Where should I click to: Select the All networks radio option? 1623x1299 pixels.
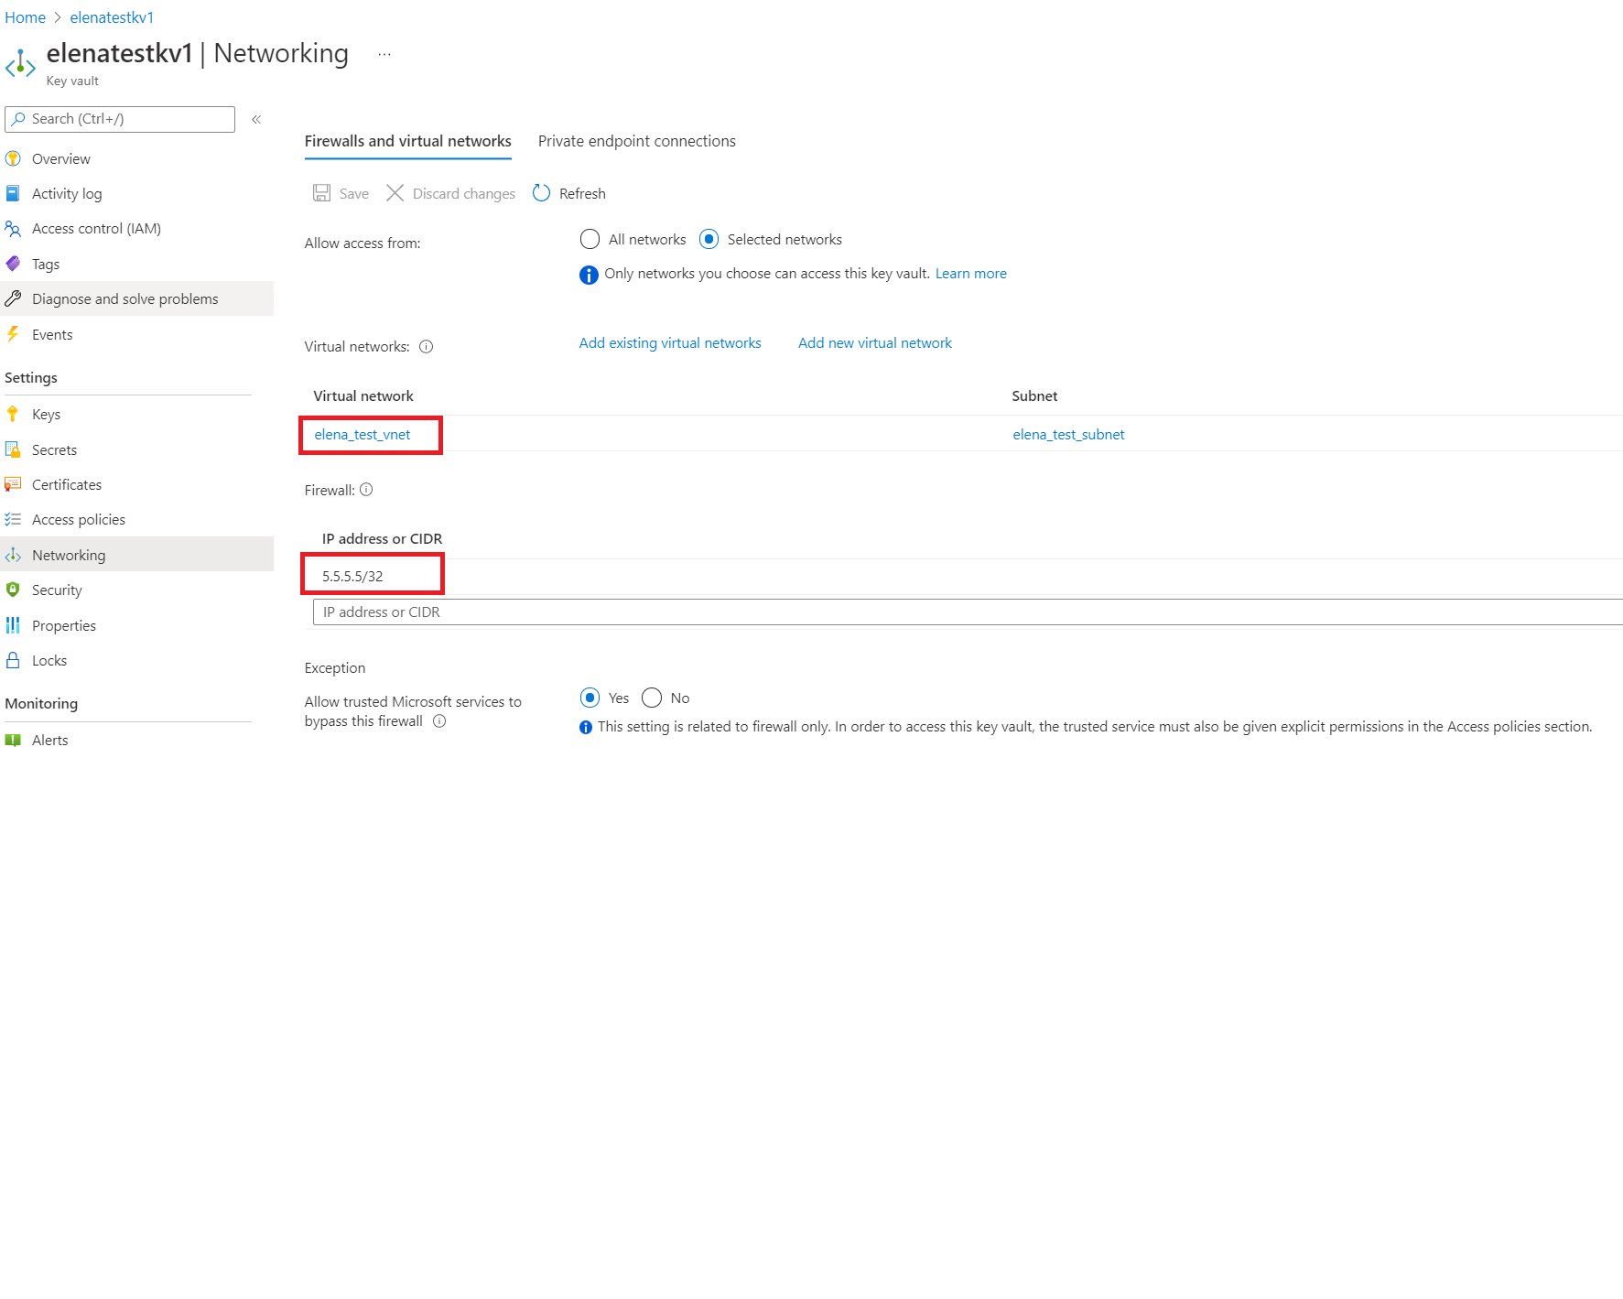[590, 239]
